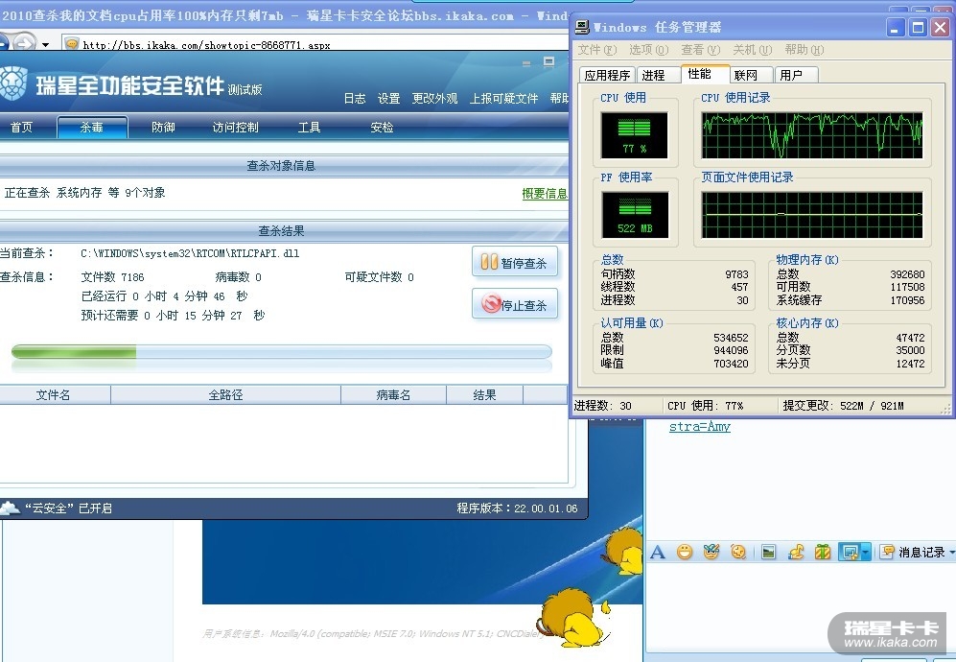Expand the 消息记录 dropdown arrow
The height and width of the screenshot is (662, 956).
coord(952,553)
